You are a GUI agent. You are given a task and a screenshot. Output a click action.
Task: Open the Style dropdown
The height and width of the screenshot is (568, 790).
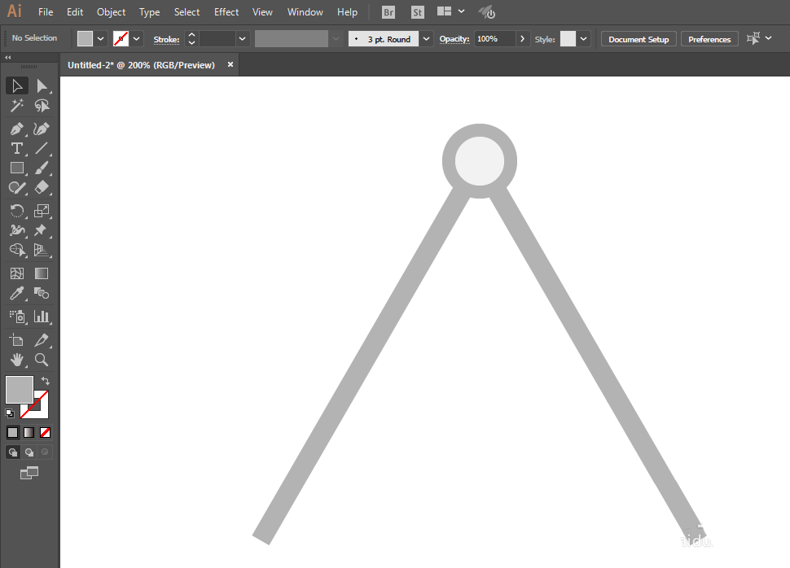pyautogui.click(x=583, y=39)
